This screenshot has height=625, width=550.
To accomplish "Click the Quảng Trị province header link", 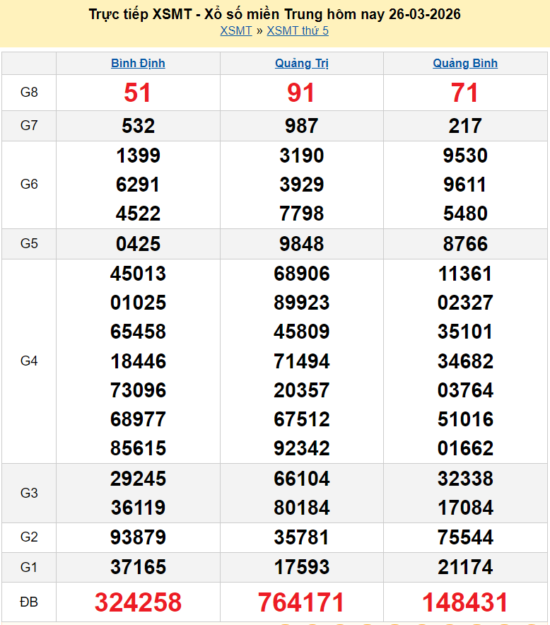I will (302, 63).
